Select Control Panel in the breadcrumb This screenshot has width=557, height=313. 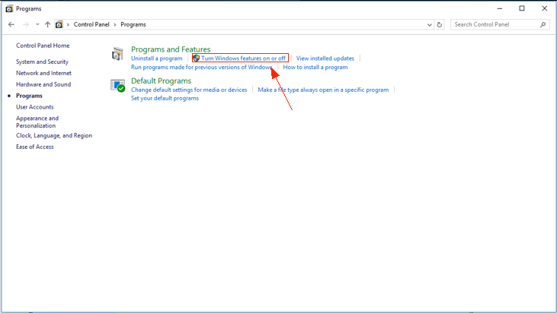(91, 24)
